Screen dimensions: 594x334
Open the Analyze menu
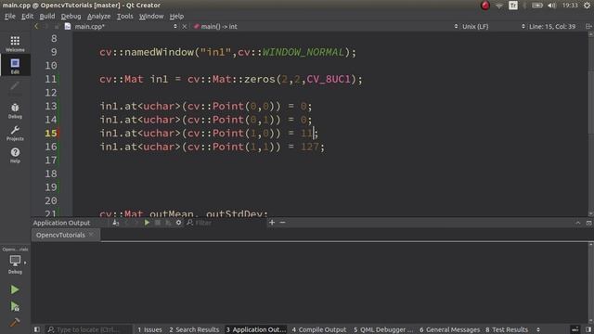point(99,17)
